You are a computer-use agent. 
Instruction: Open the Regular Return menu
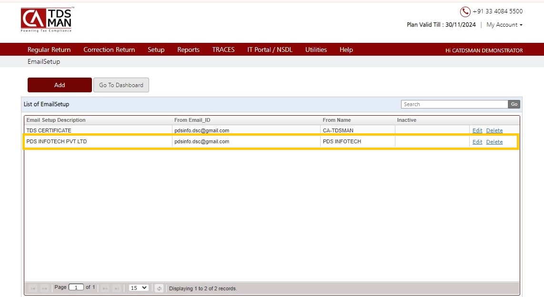(49, 49)
